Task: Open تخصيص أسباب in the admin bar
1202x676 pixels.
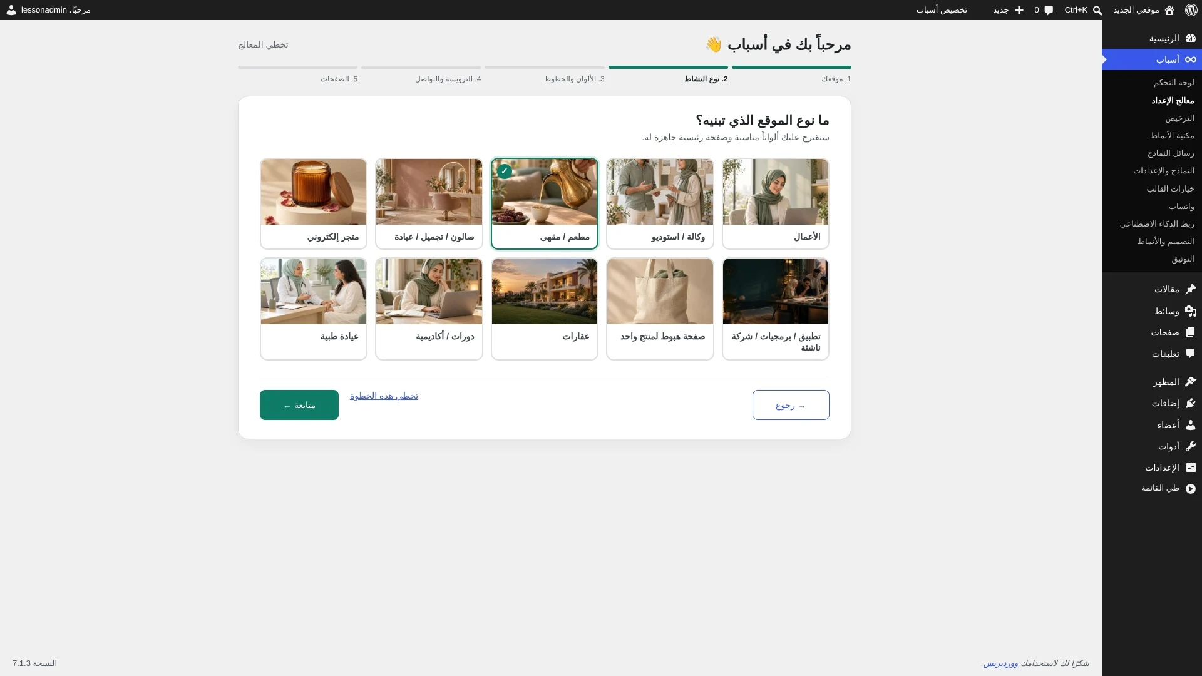Action: coord(942,10)
